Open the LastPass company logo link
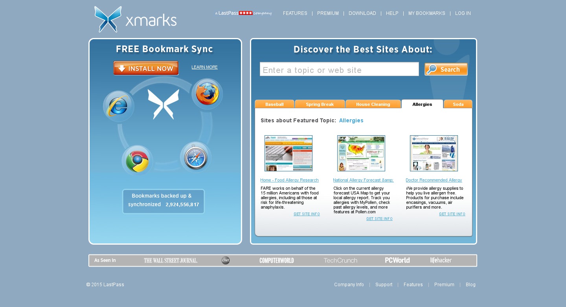The width and height of the screenshot is (566, 307). (243, 13)
